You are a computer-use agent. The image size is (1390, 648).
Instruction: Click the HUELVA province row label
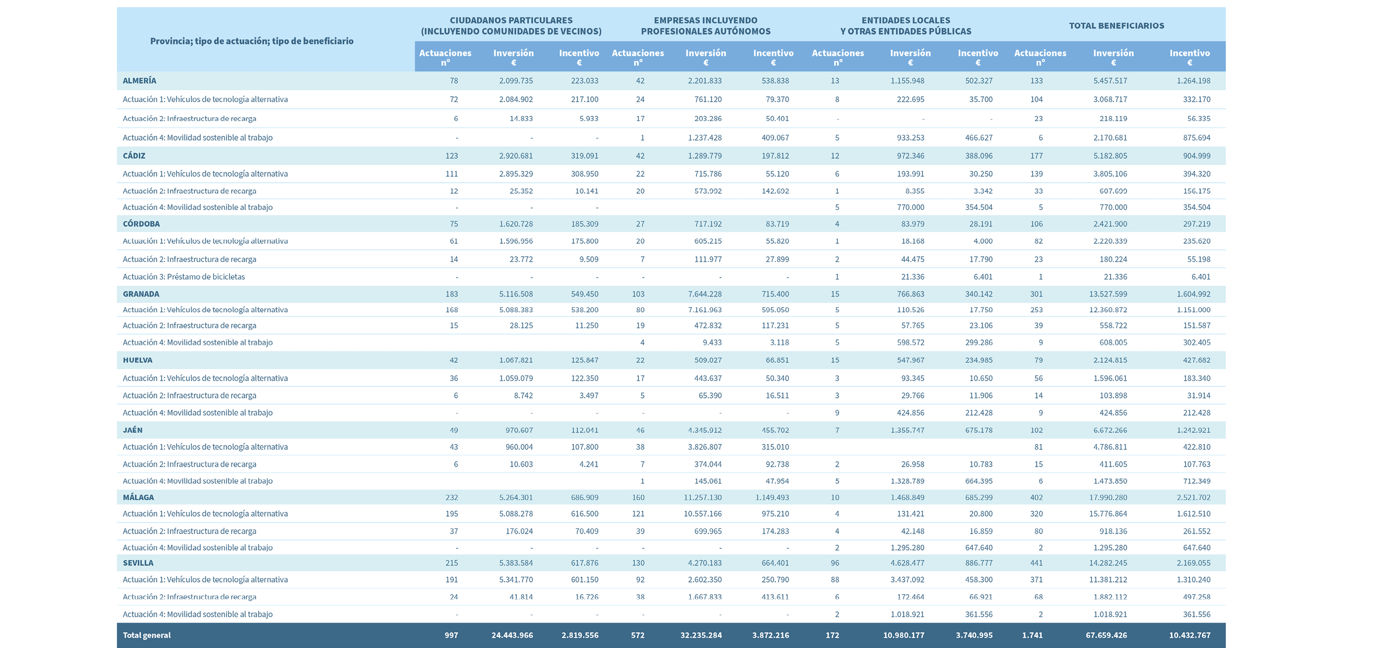tap(138, 360)
